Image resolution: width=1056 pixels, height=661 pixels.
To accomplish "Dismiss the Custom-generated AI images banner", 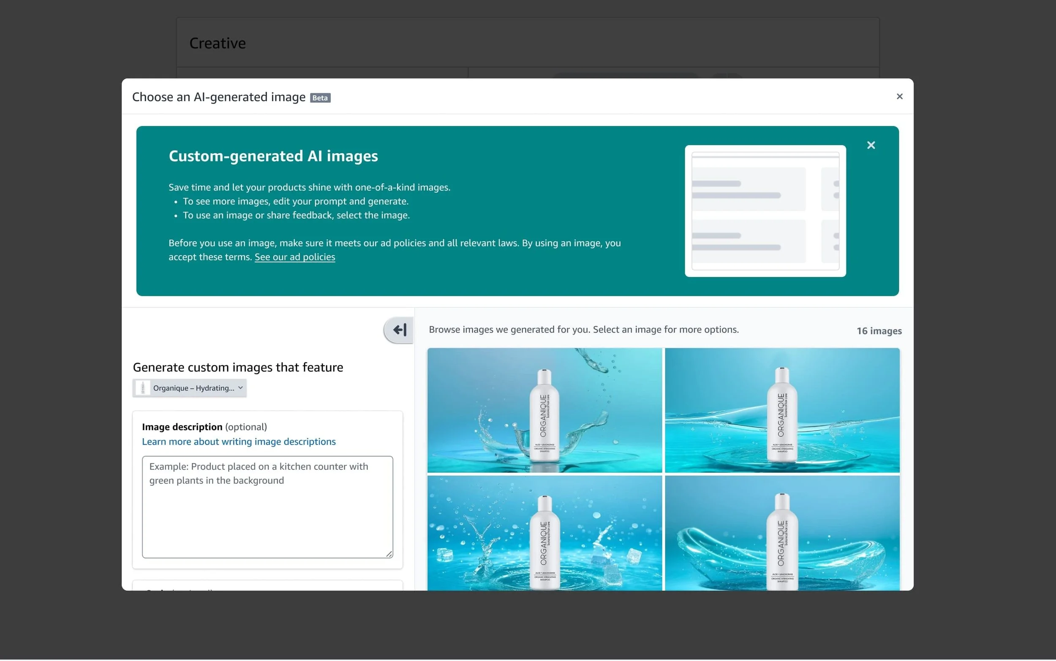I will coord(871,145).
